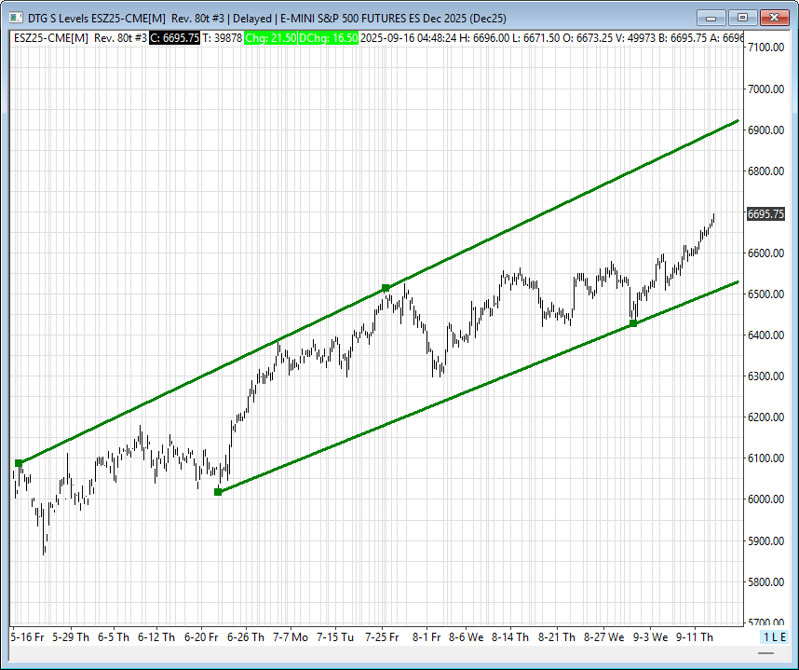This screenshot has height=670, width=799.
Task: Click the 'T: 39878' value in header
Action: click(x=223, y=38)
